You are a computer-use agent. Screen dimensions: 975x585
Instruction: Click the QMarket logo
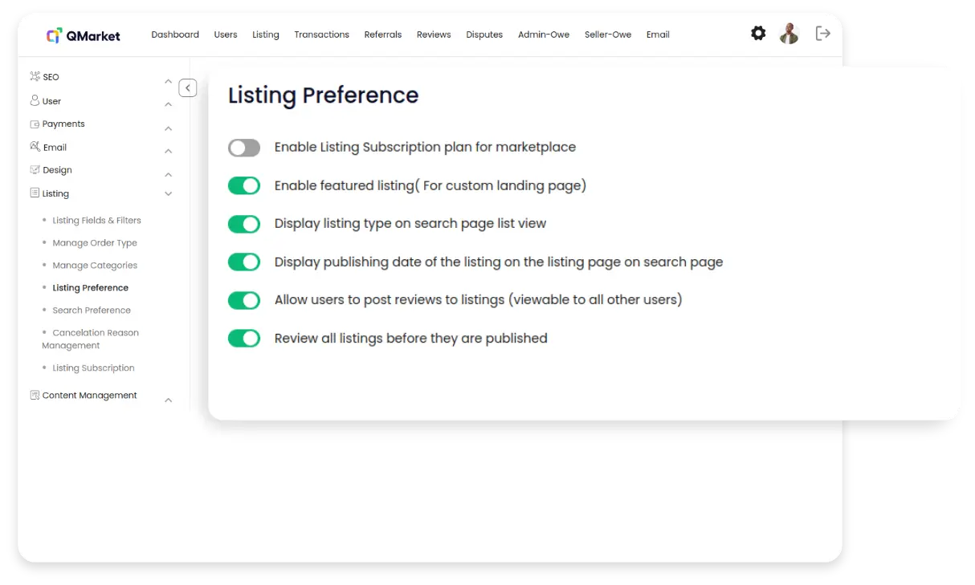point(84,35)
